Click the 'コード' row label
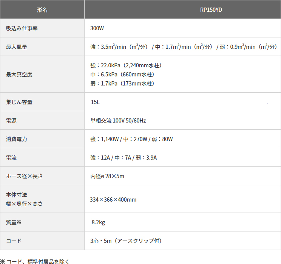Viewport: 281px width, 264px height. click(14, 241)
